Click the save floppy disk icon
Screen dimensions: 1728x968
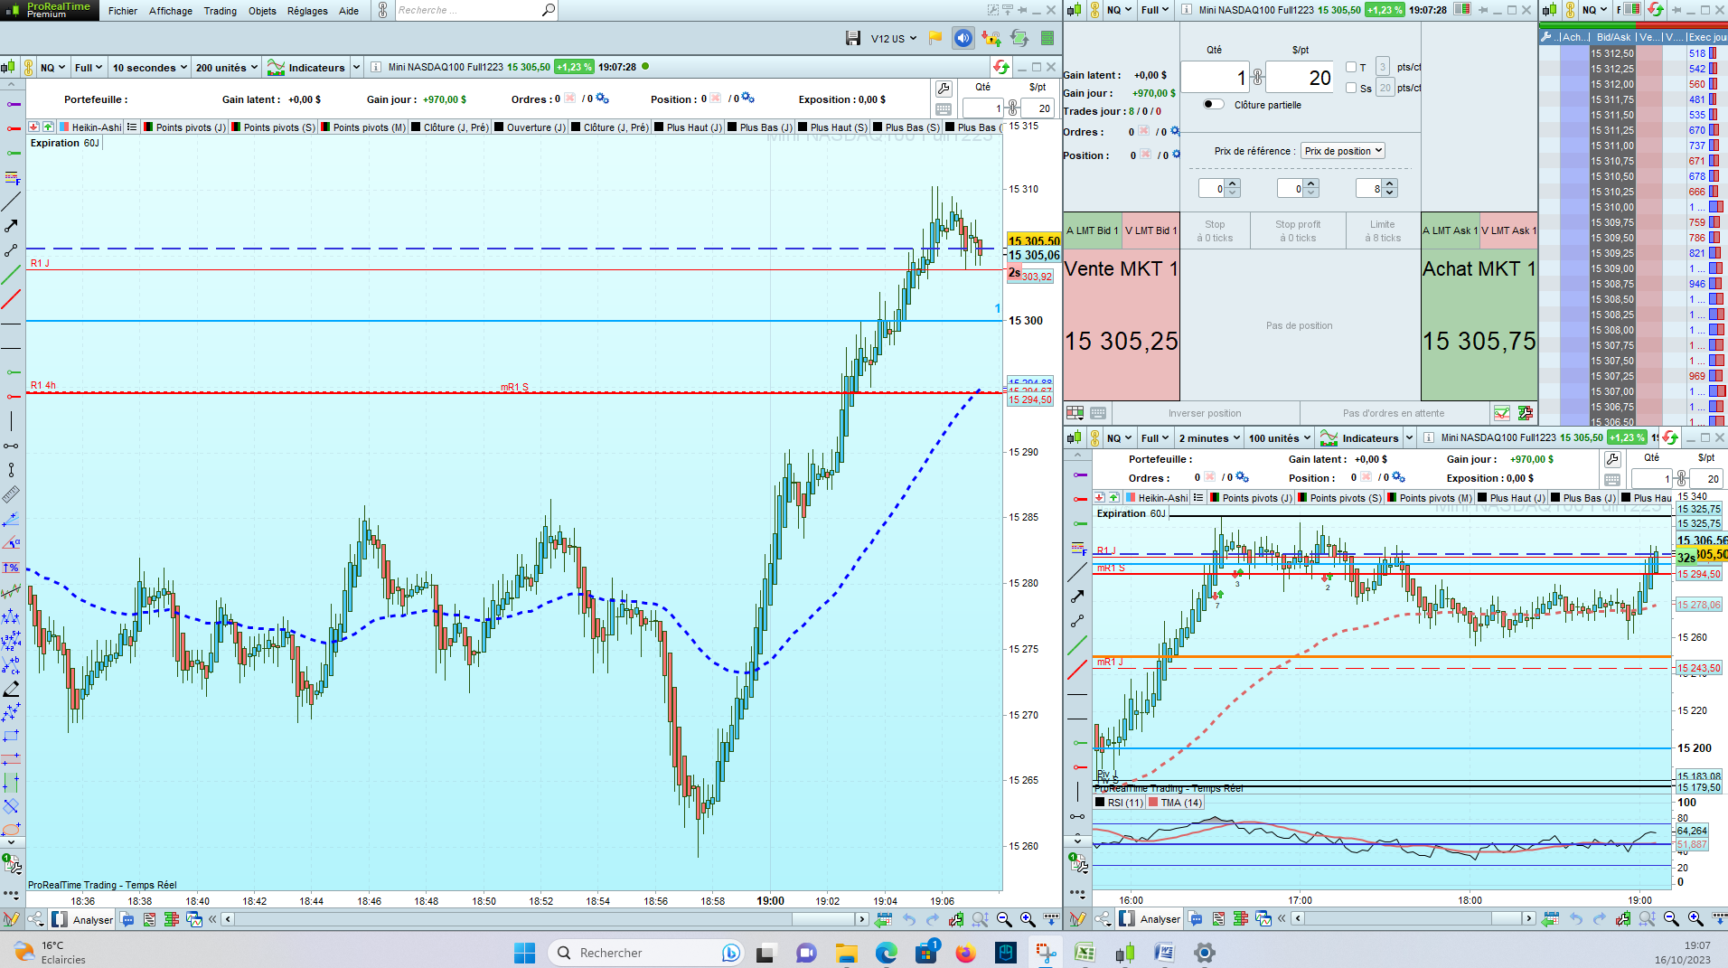852,38
